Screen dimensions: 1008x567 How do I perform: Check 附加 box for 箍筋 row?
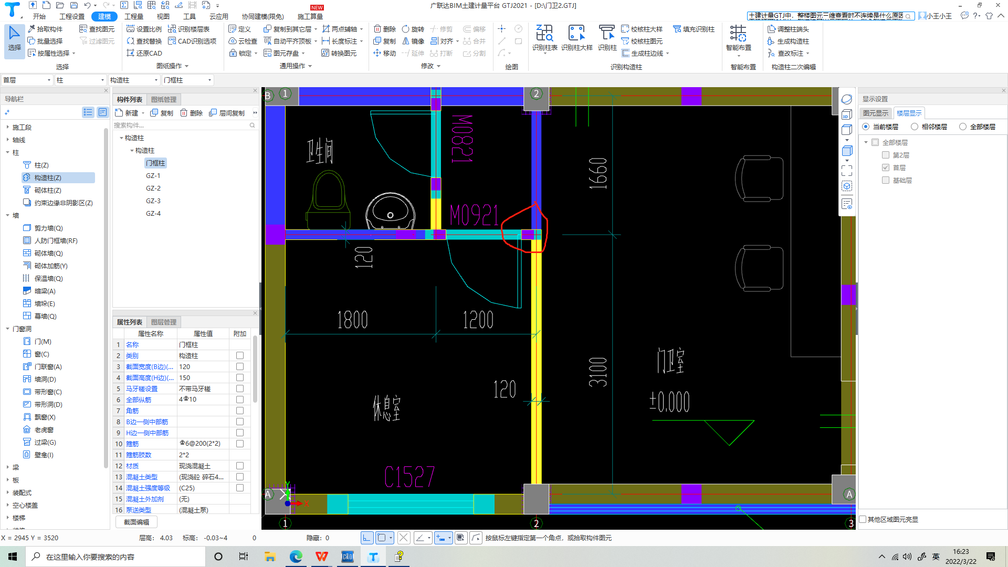240,444
